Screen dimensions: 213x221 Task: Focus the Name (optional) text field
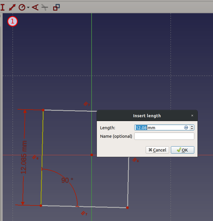coord(164,136)
